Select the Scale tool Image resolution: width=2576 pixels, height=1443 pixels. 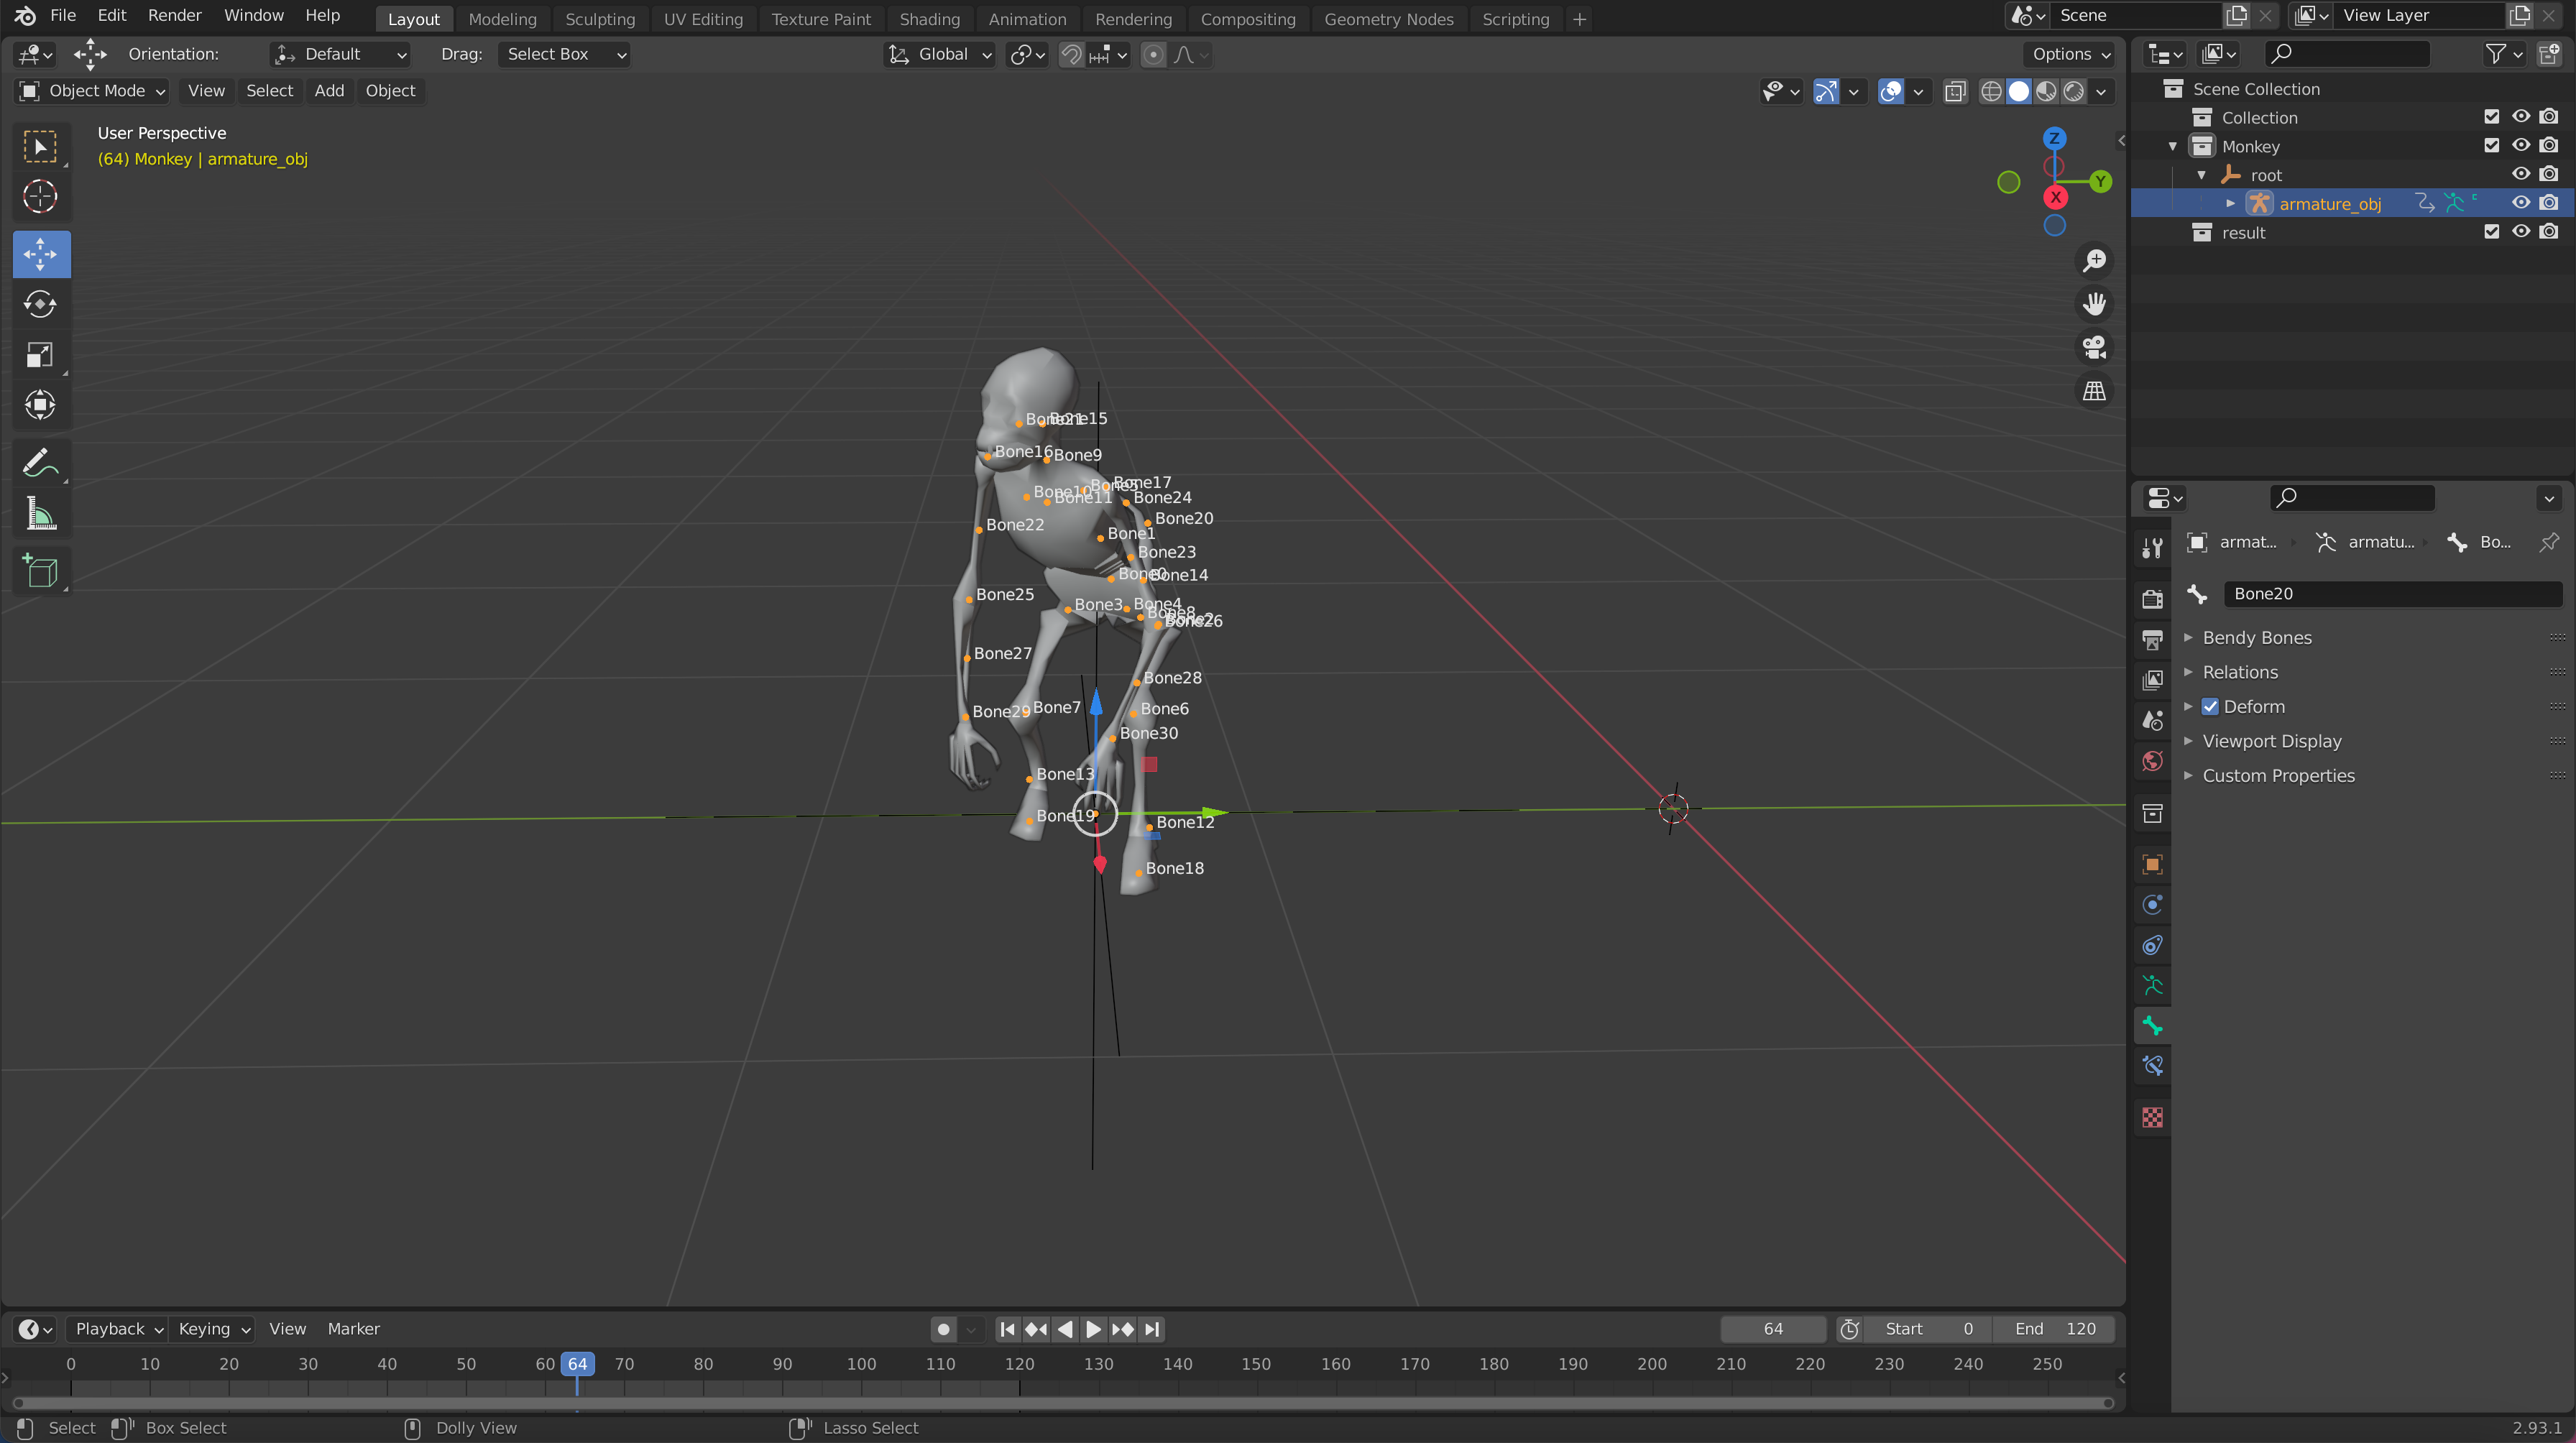pyautogui.click(x=40, y=355)
